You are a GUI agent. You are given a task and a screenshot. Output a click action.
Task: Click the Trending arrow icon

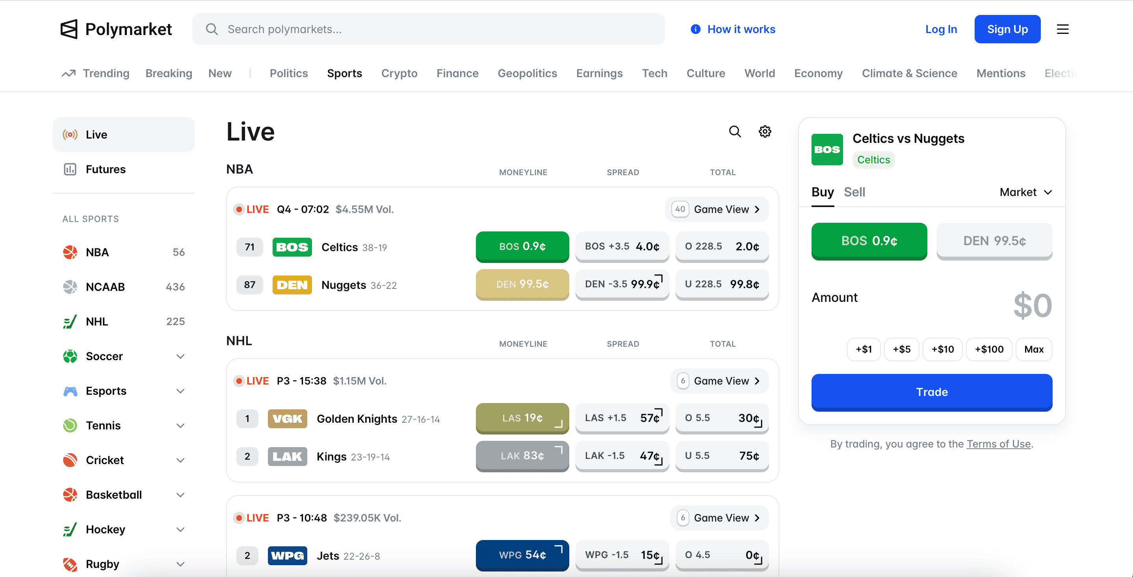[69, 73]
